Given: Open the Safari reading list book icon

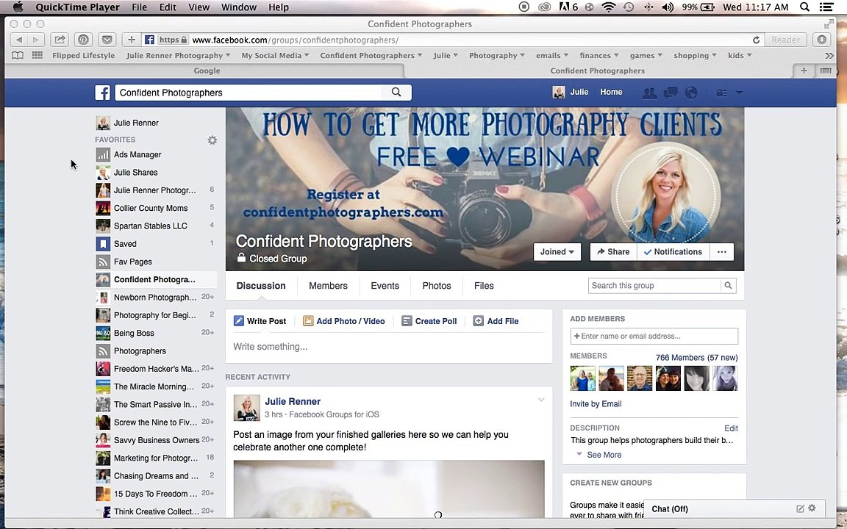Looking at the screenshot, I should click(18, 55).
